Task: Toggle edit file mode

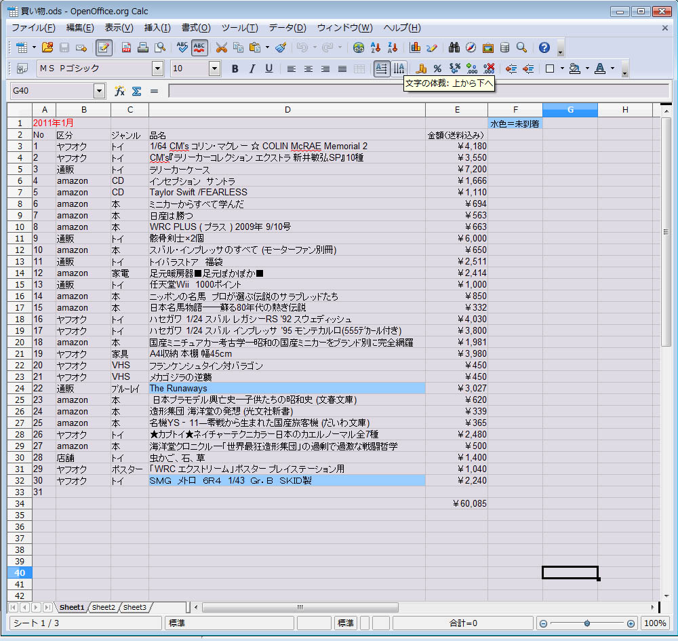Action: (x=104, y=47)
